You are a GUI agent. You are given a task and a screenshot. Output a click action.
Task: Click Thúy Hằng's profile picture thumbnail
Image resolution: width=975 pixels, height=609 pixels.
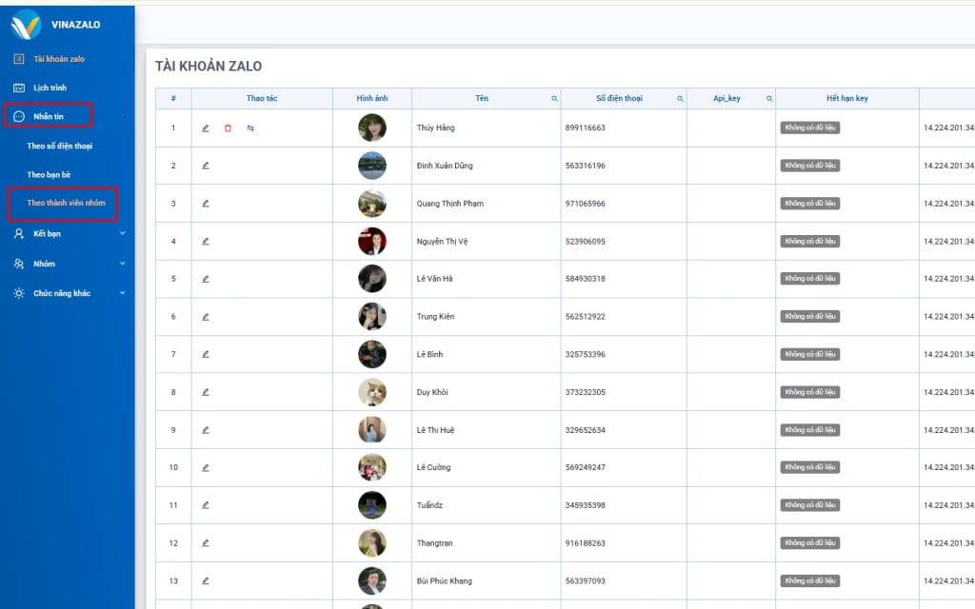click(371, 128)
